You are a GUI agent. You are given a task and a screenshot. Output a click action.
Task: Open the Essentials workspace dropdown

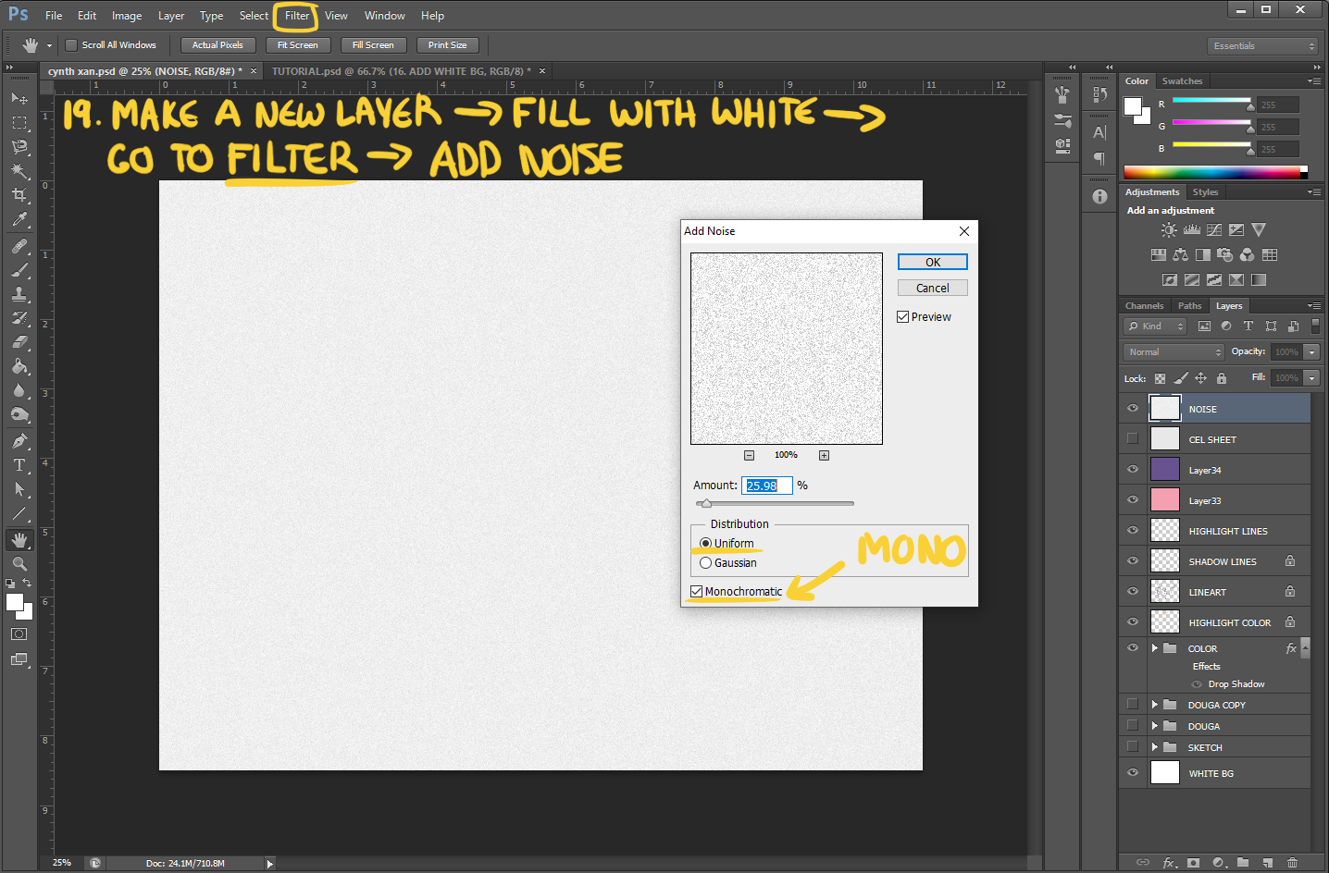click(1262, 46)
